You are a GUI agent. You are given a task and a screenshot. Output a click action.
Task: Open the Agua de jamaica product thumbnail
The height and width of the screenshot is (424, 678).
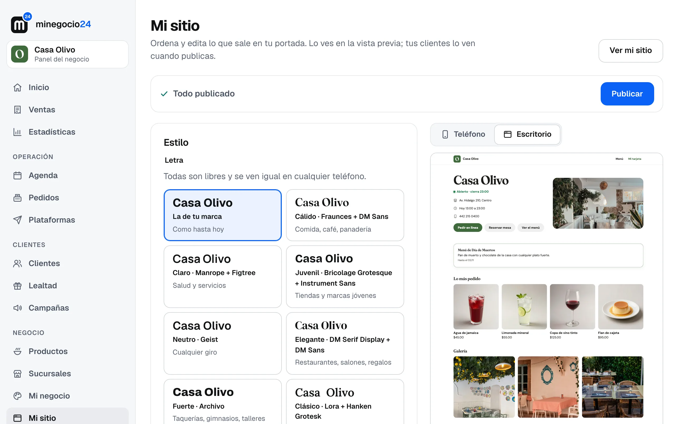point(476,307)
